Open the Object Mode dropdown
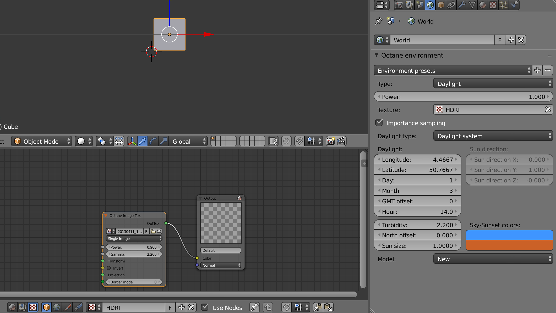The height and width of the screenshot is (313, 556). 42,141
